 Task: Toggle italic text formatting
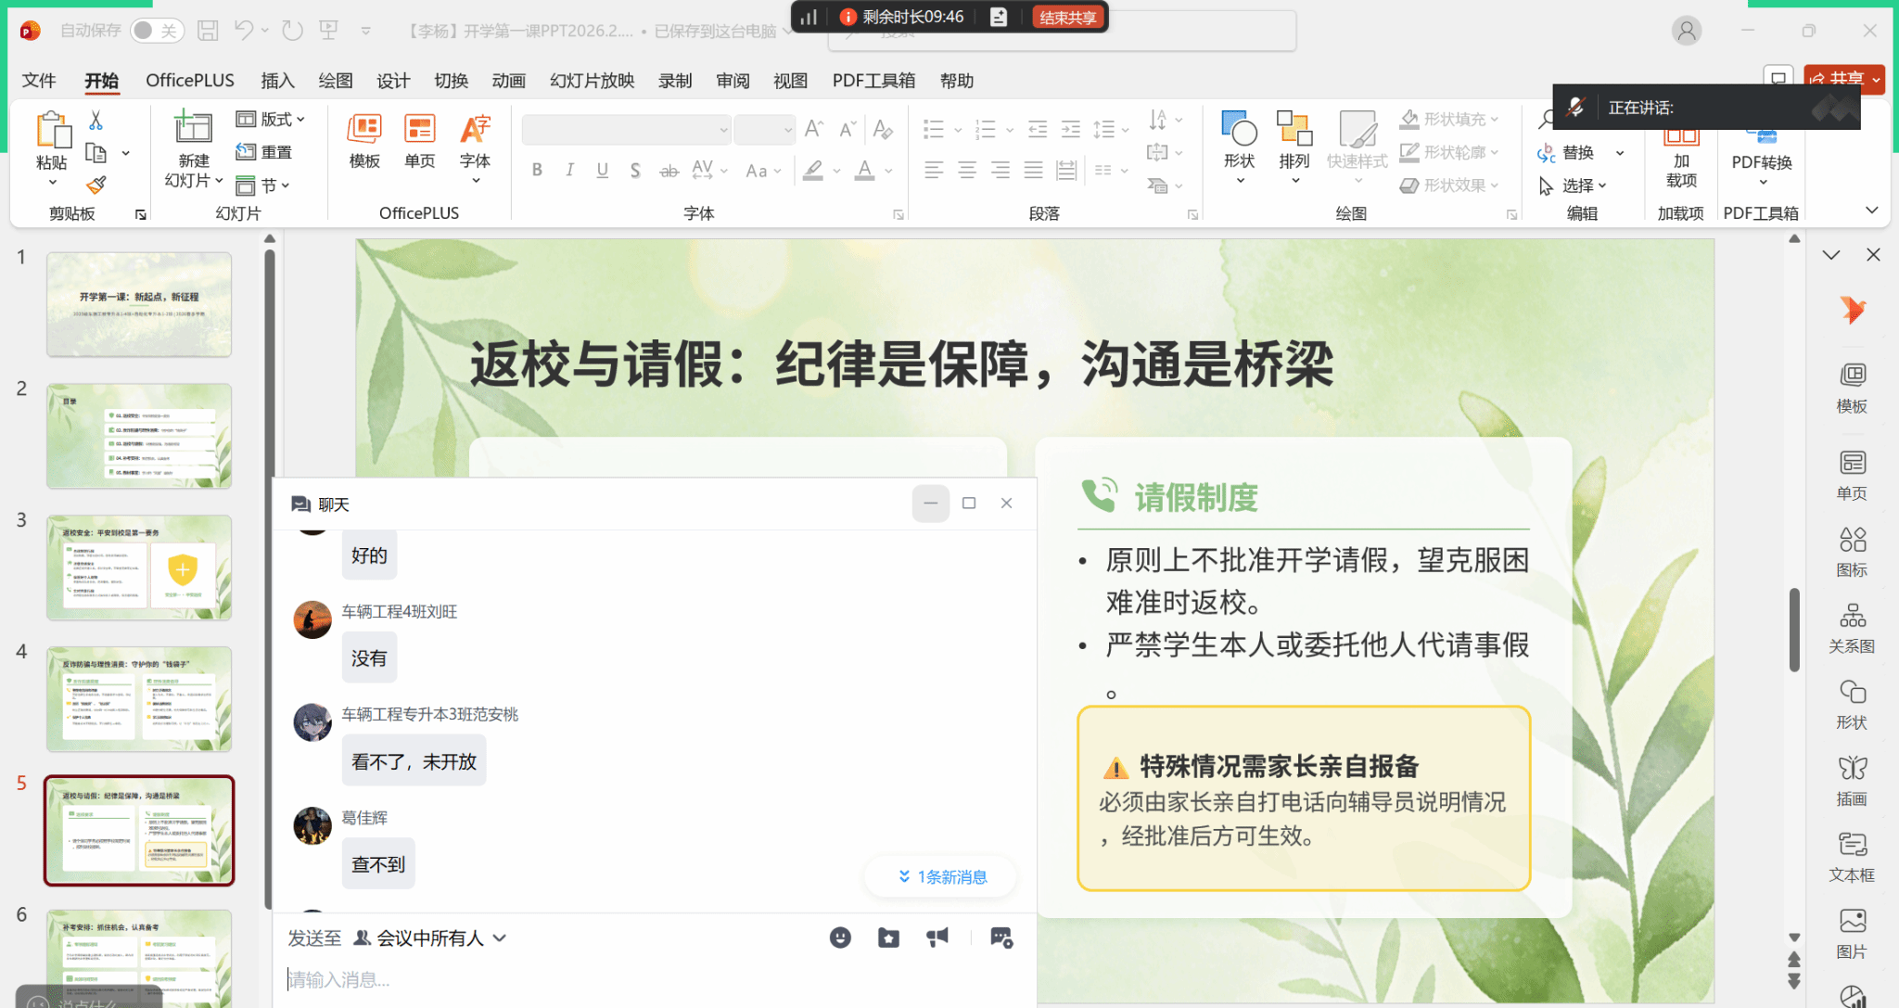coord(569,170)
